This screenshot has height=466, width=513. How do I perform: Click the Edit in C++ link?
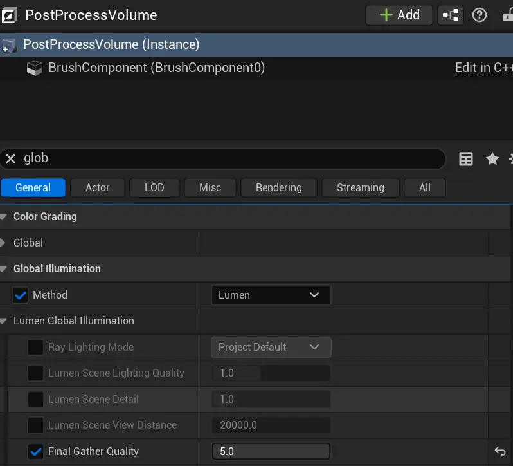pyautogui.click(x=483, y=68)
